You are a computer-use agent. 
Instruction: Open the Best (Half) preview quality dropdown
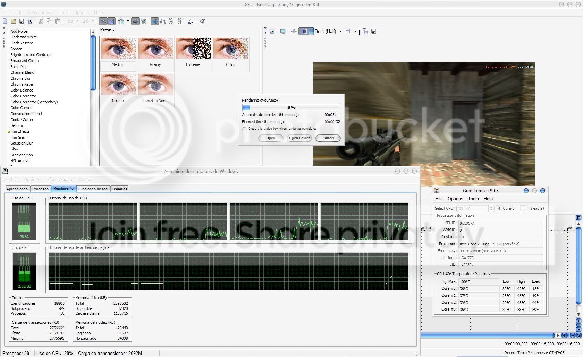(340, 31)
